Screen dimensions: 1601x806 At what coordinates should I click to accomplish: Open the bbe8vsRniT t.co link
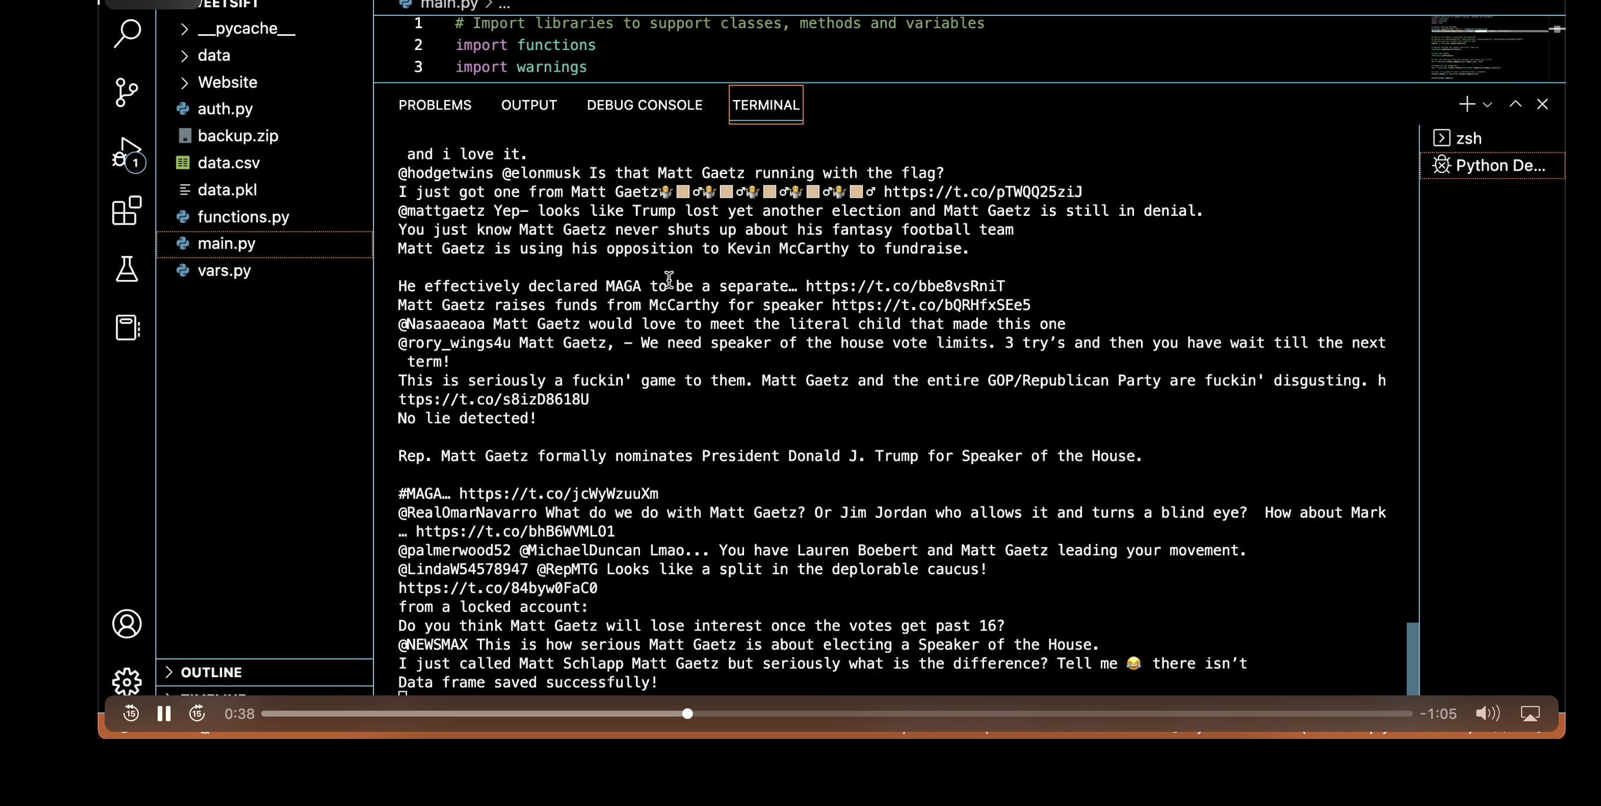point(905,287)
